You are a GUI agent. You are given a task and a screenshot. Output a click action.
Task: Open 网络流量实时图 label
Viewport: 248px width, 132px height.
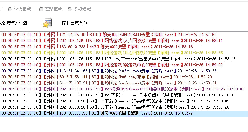pyautogui.click(x=14, y=23)
